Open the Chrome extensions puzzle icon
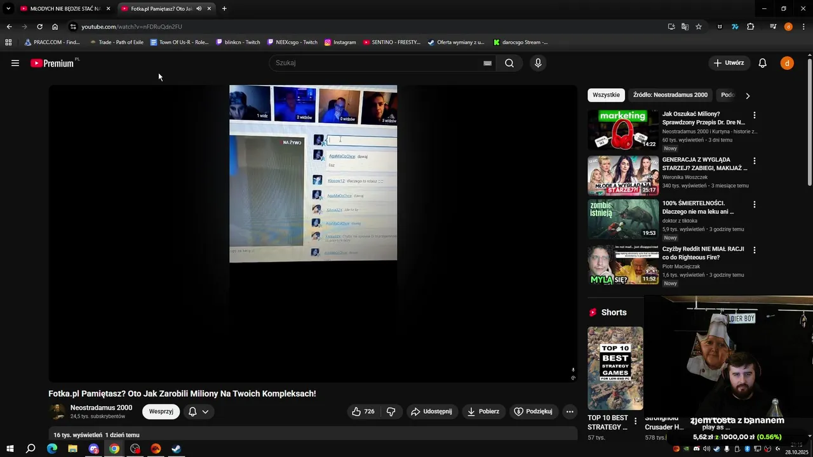 pyautogui.click(x=751, y=27)
